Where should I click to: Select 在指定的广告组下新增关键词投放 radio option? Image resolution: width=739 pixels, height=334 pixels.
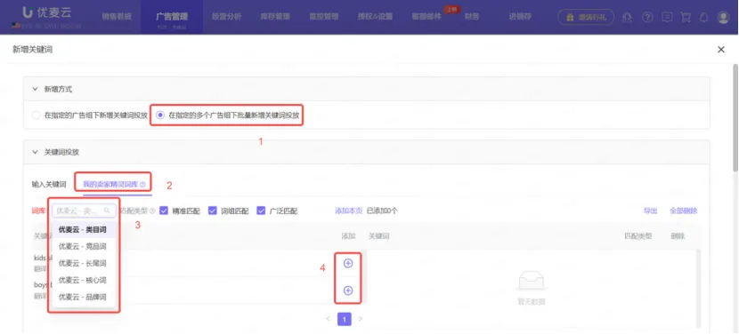[x=36, y=115]
